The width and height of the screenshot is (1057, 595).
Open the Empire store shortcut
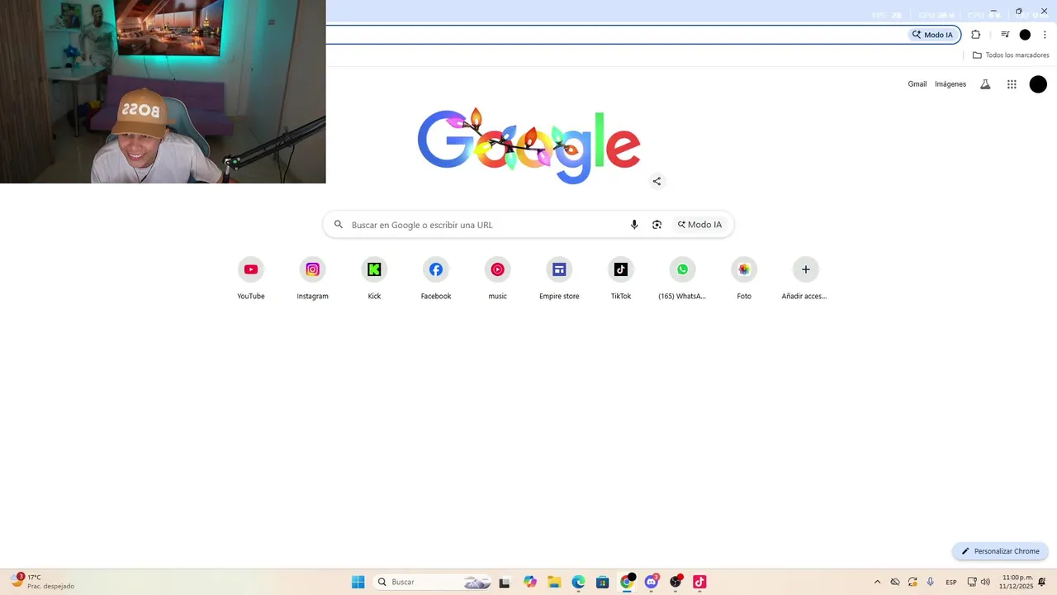tap(559, 278)
